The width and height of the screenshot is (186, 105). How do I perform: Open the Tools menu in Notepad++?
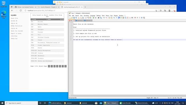pos(103,15)
